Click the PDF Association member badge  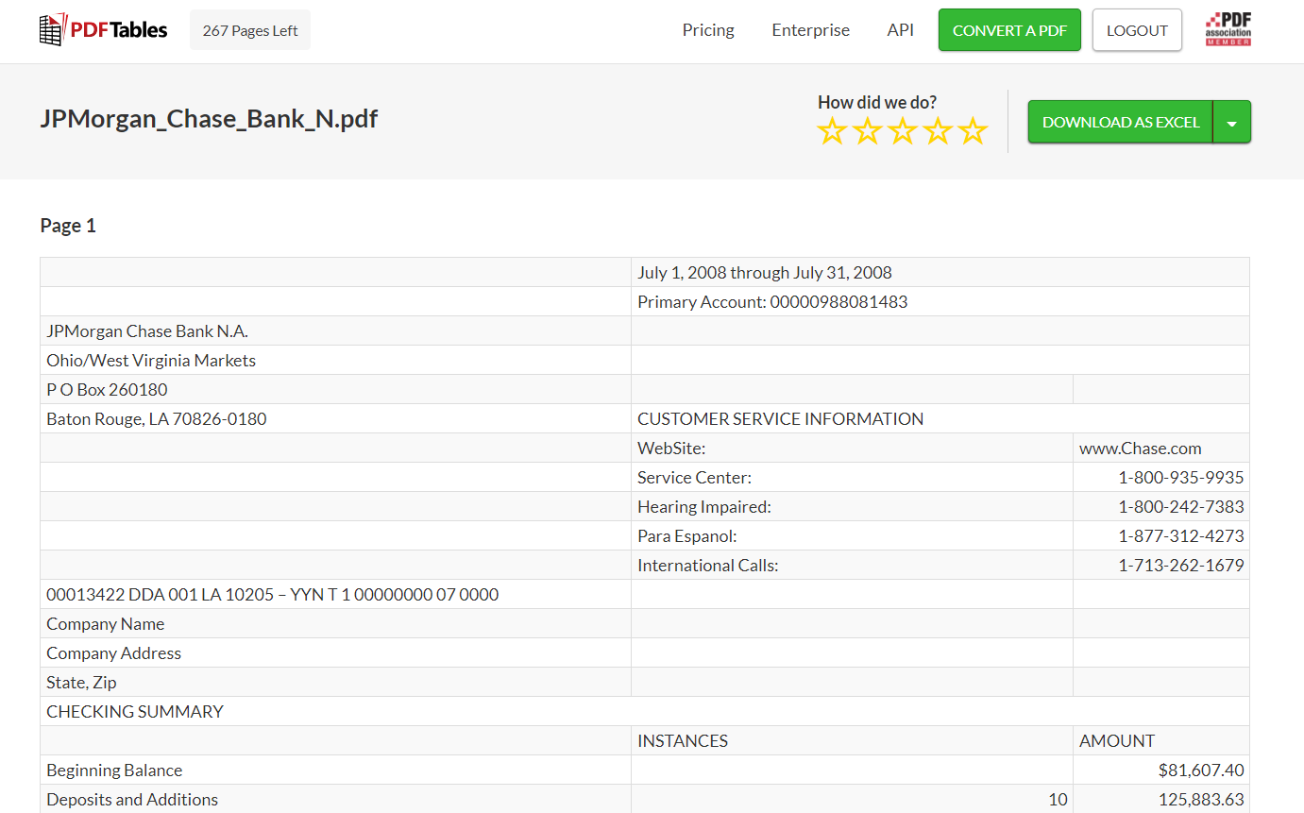1228,29
